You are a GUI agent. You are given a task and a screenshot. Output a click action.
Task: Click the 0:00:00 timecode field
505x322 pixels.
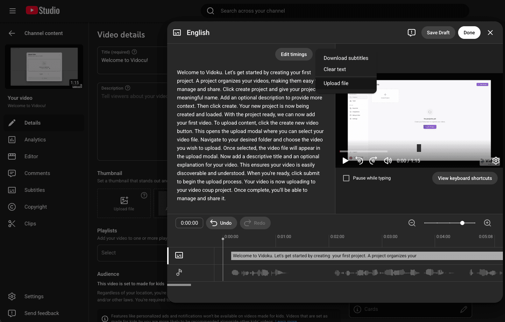[189, 223]
